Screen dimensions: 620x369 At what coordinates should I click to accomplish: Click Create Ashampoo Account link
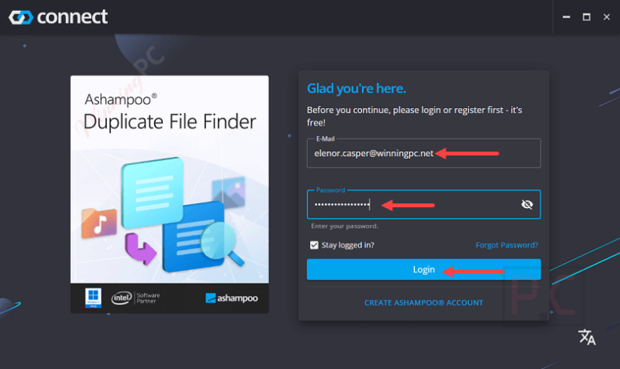click(423, 303)
